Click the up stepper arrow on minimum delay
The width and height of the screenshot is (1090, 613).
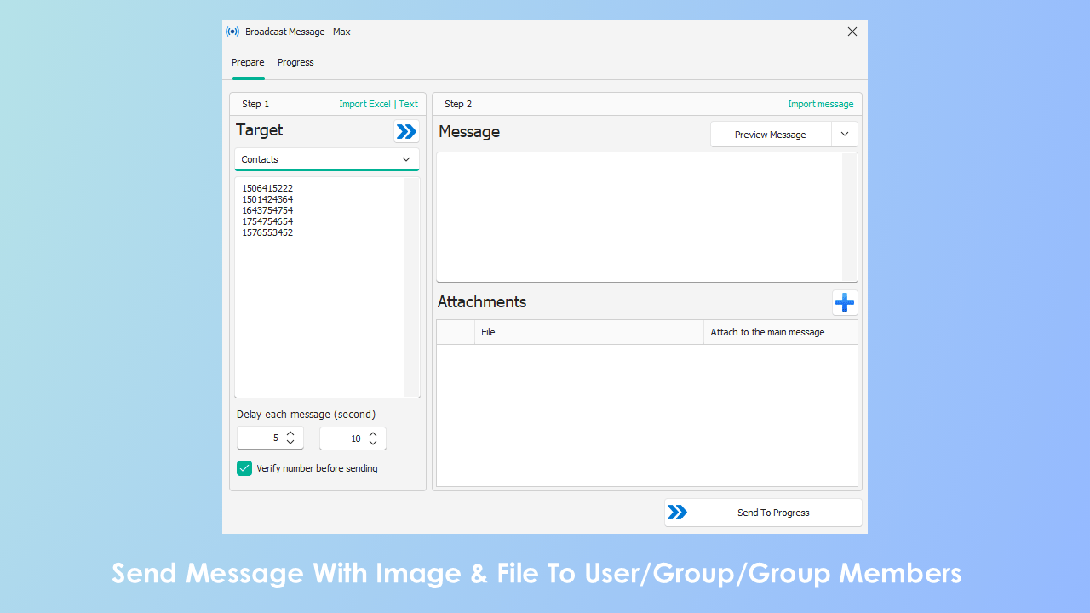(x=290, y=433)
